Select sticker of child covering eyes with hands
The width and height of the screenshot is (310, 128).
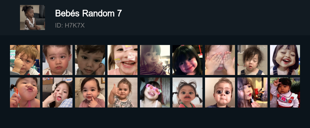[220, 60]
